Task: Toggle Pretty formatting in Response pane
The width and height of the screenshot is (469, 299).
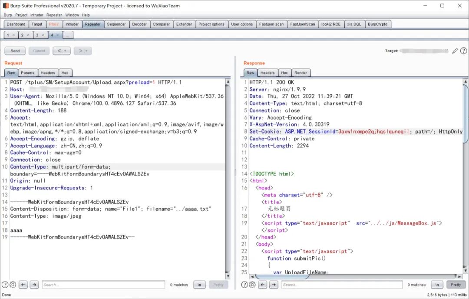Action: point(456,285)
